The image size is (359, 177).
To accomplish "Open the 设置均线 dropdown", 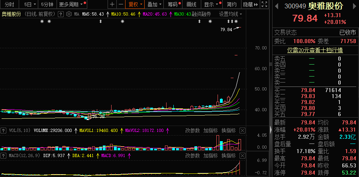I will (x=230, y=14).
